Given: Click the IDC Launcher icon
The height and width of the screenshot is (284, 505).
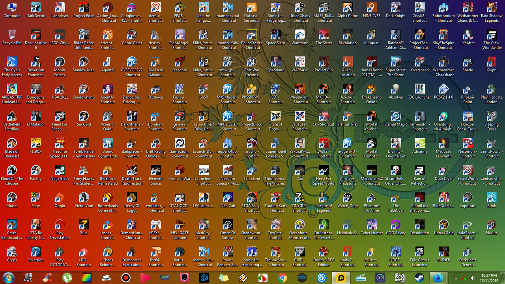Looking at the screenshot, I should click(419, 92).
